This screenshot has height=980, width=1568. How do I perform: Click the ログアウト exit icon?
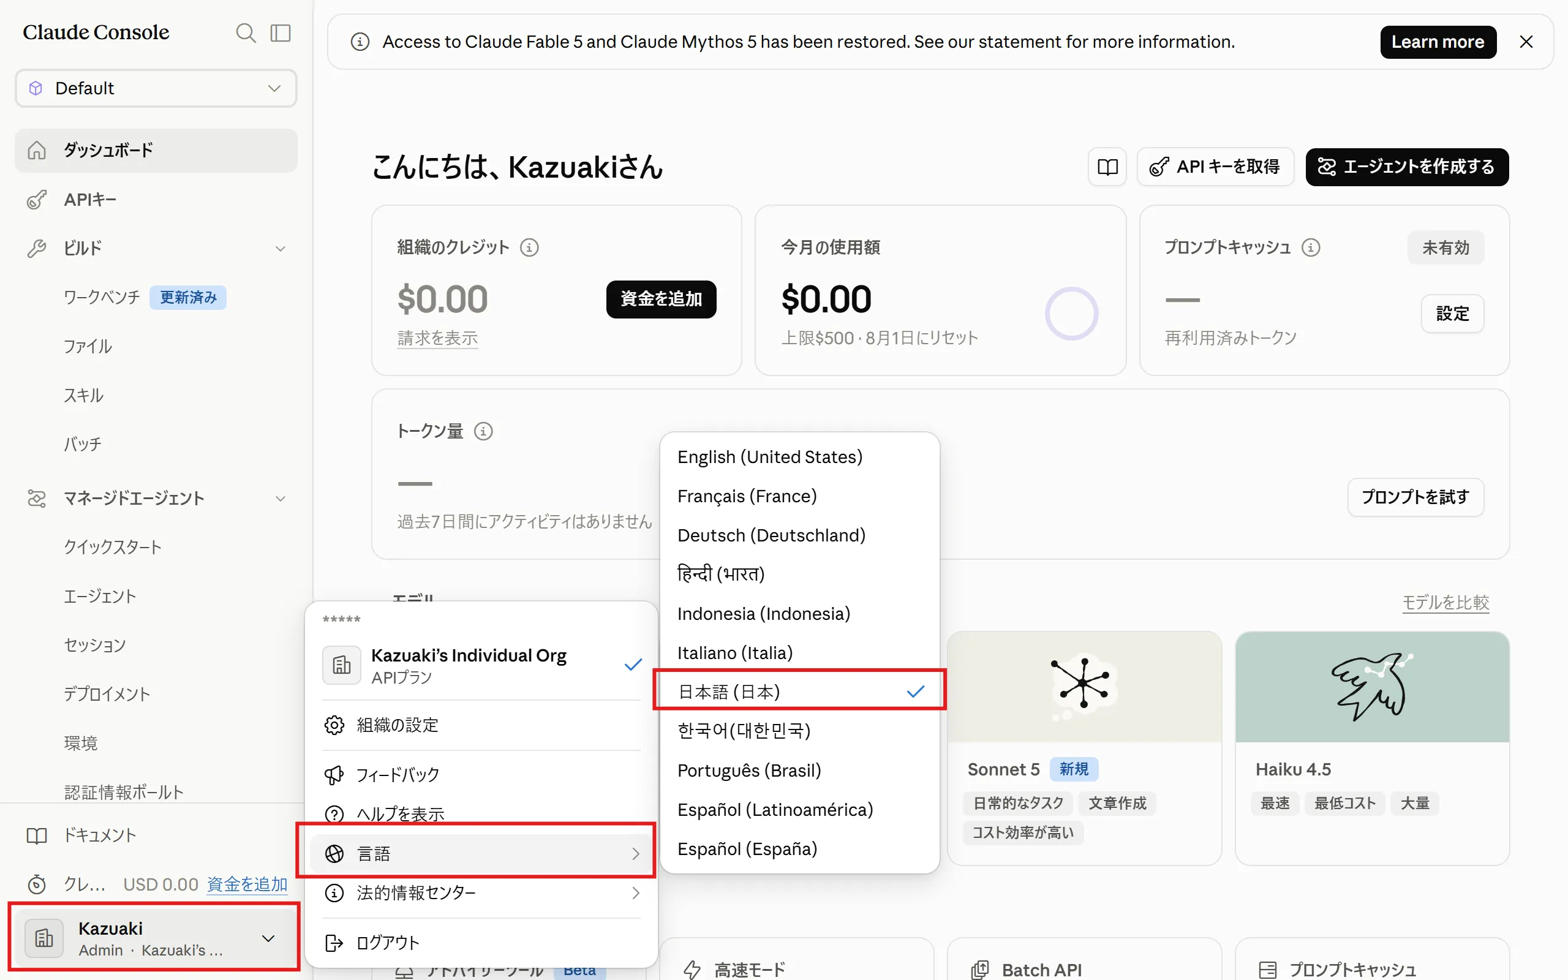click(334, 943)
